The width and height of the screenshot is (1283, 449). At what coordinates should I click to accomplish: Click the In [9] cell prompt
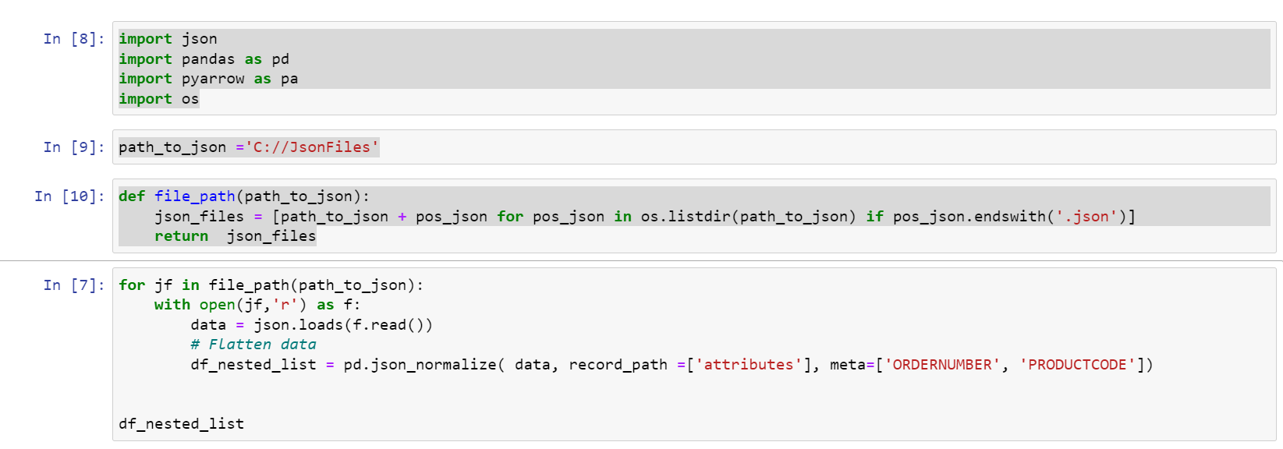[74, 147]
